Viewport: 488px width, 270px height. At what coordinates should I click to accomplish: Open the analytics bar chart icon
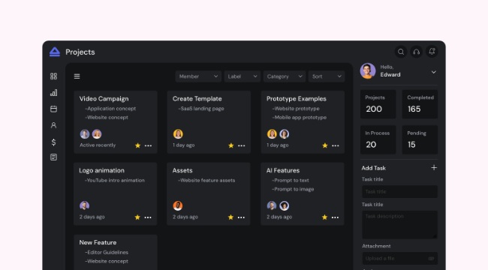[53, 93]
